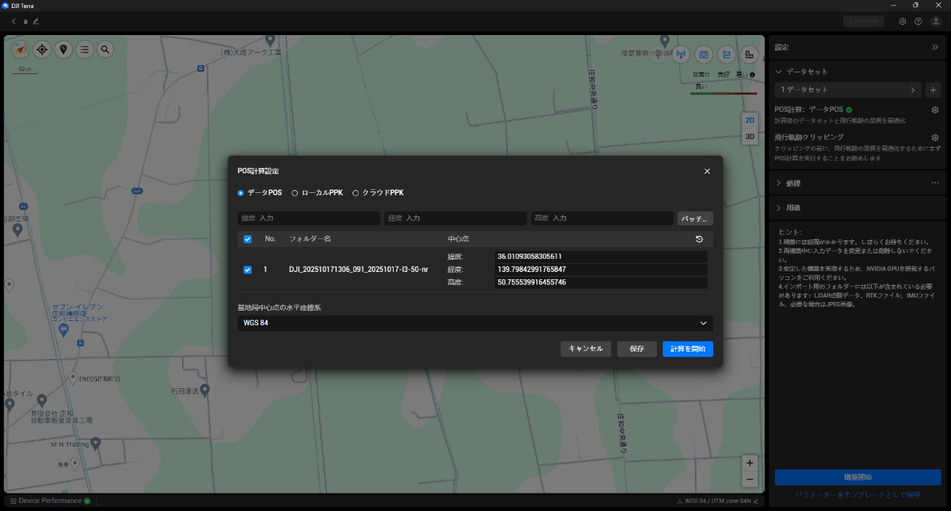Click the reset icon in 中心点 header

click(x=699, y=239)
